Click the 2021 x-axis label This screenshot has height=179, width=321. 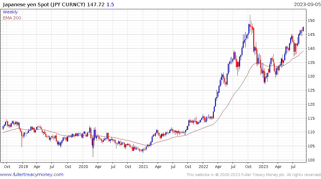coord(143,166)
